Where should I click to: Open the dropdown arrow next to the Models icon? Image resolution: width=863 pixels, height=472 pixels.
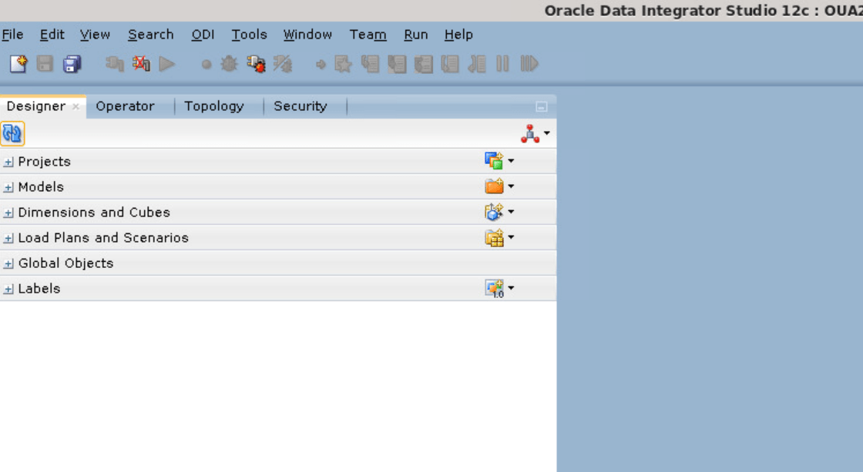coord(511,186)
